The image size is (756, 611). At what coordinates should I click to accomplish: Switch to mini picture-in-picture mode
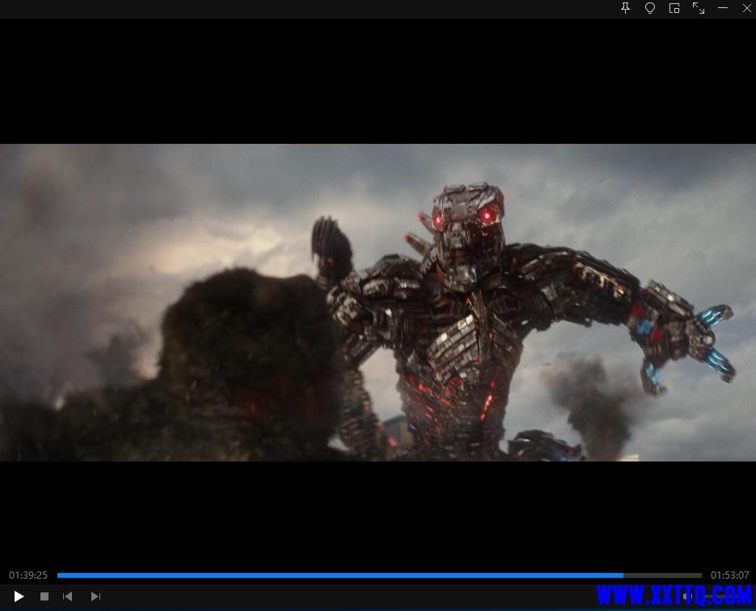pos(674,8)
